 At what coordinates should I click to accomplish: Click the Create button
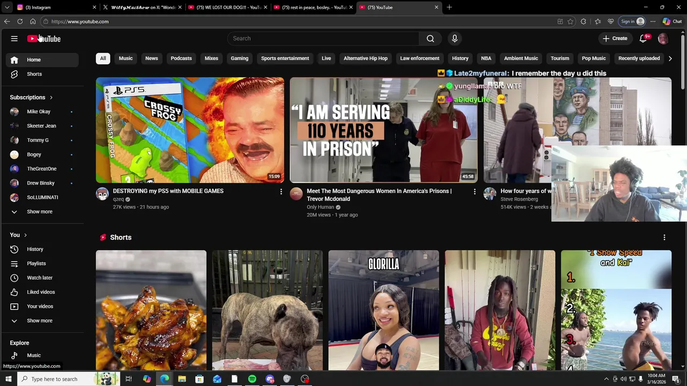click(x=615, y=39)
